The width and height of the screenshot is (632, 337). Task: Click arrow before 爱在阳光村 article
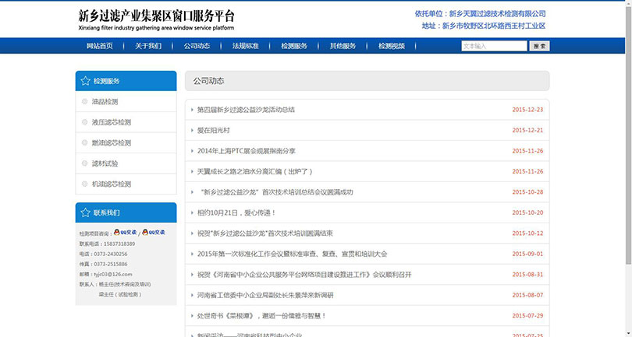(x=192, y=130)
